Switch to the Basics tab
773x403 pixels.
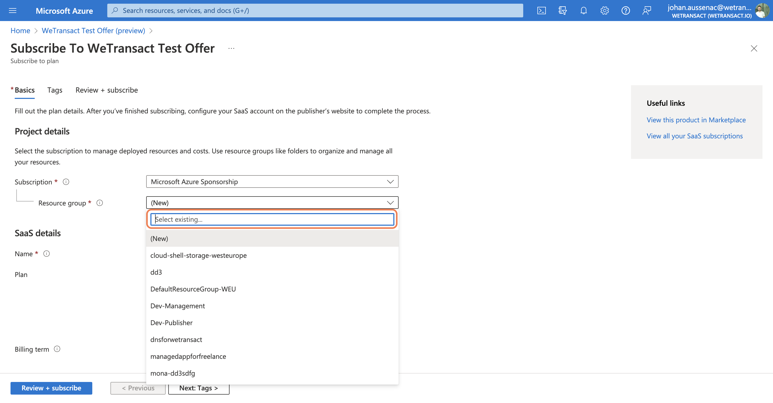[25, 90]
